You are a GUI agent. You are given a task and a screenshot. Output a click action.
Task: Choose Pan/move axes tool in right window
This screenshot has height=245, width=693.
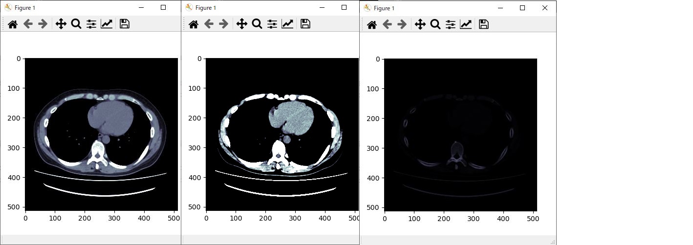420,24
